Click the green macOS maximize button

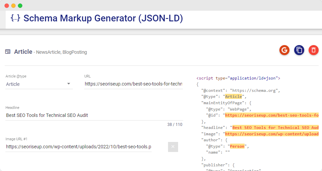[x=20, y=6]
